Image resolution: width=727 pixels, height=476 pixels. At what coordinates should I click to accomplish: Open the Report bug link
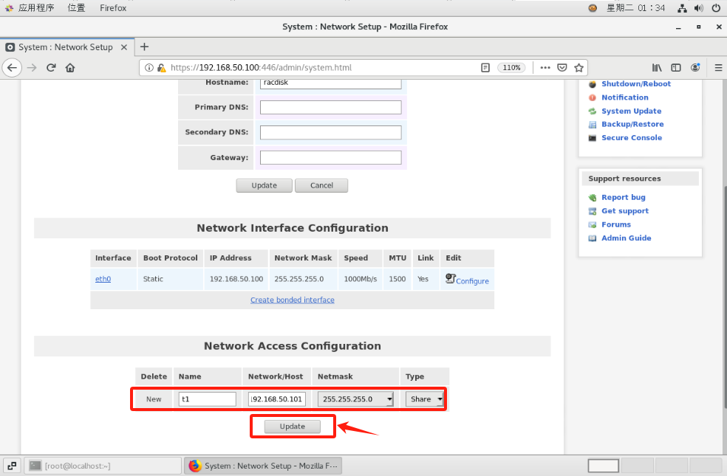(623, 197)
